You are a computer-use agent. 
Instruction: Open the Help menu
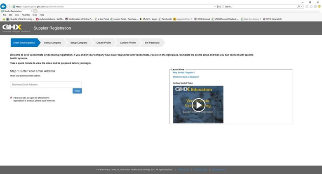click(42, 15)
